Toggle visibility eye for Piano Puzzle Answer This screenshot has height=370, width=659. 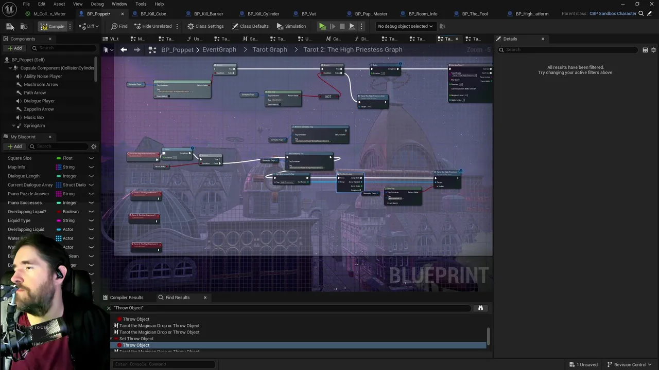(91, 194)
